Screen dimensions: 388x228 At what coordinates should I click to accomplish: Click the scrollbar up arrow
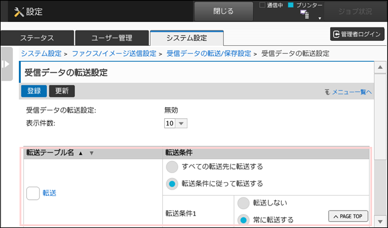(380, 68)
